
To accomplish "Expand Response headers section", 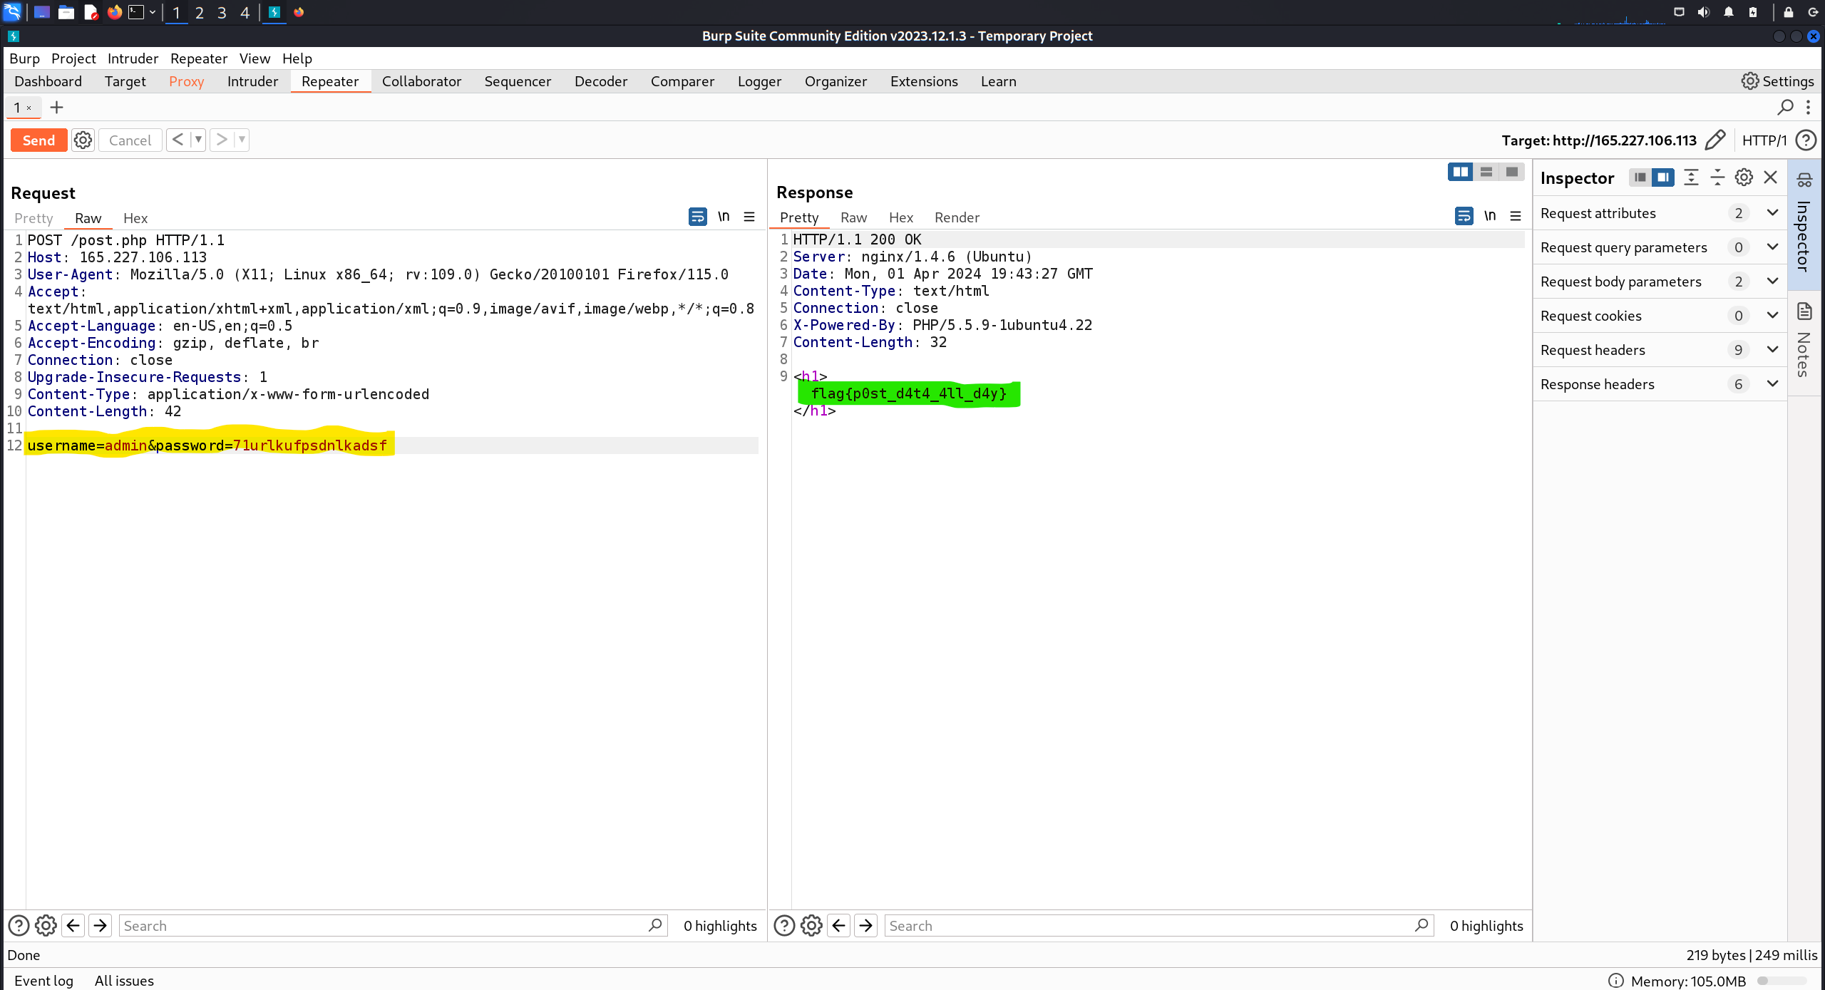I will click(x=1772, y=384).
